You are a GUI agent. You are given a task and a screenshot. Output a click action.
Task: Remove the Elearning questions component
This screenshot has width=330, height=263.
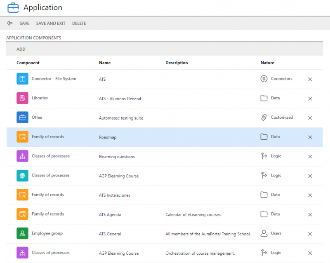(310, 157)
